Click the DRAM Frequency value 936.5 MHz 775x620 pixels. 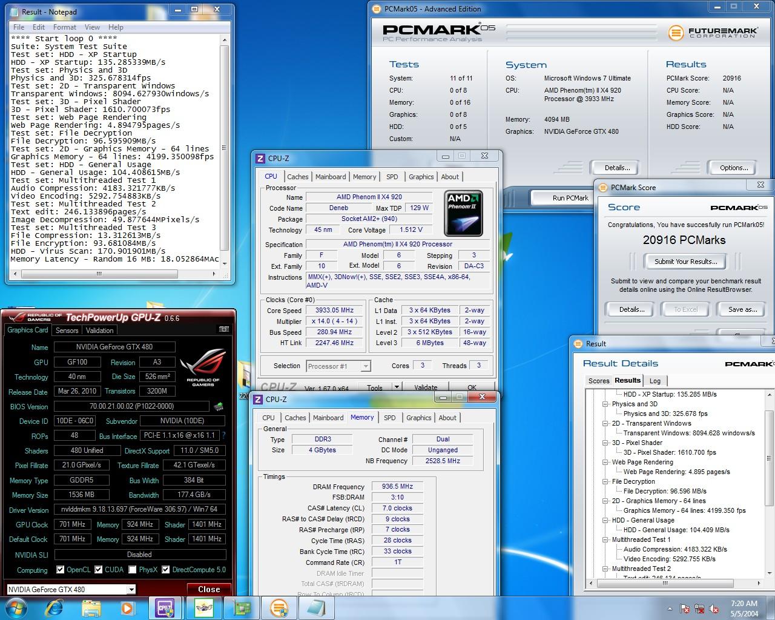pos(397,486)
